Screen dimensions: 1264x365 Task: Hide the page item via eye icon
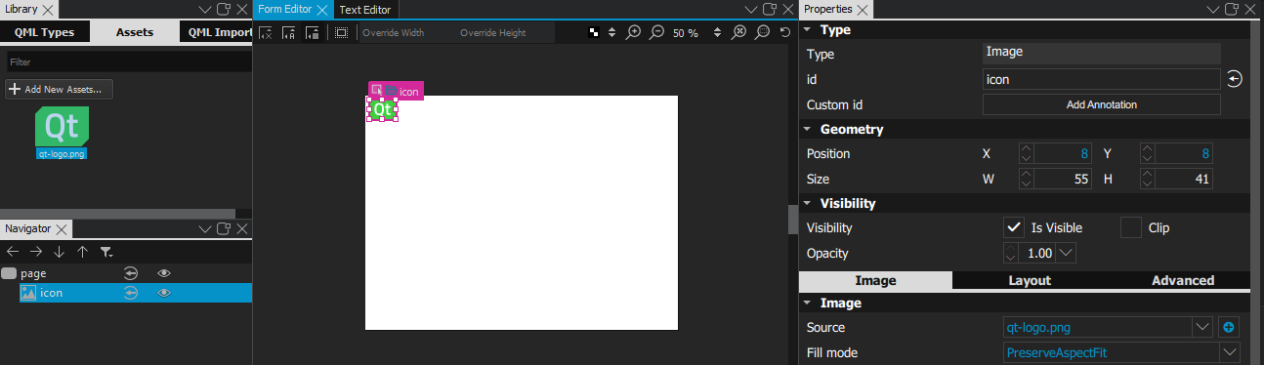(164, 273)
